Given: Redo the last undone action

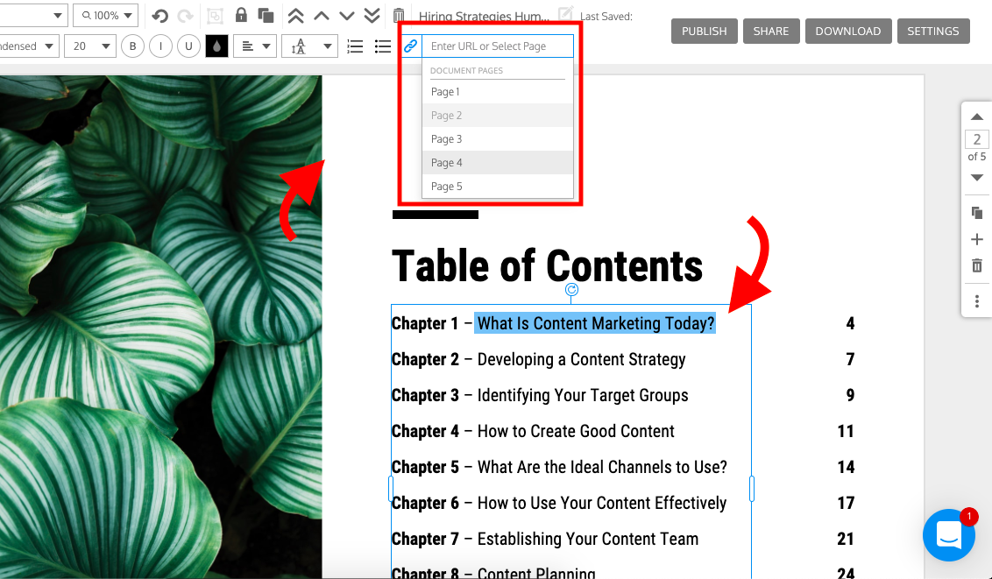Looking at the screenshot, I should point(186,16).
